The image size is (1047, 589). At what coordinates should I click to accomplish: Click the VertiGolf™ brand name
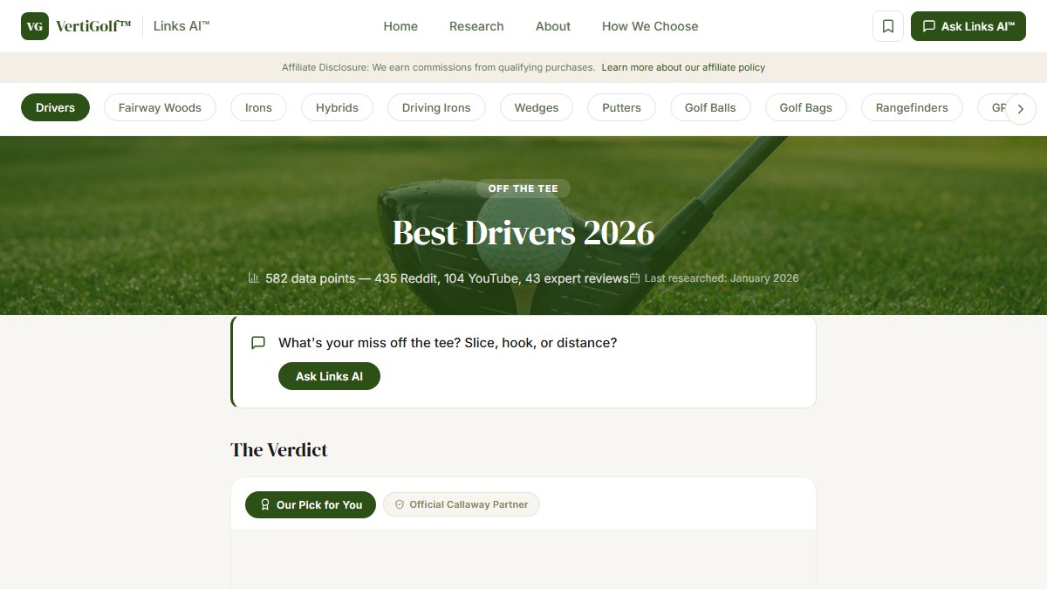[x=93, y=26]
